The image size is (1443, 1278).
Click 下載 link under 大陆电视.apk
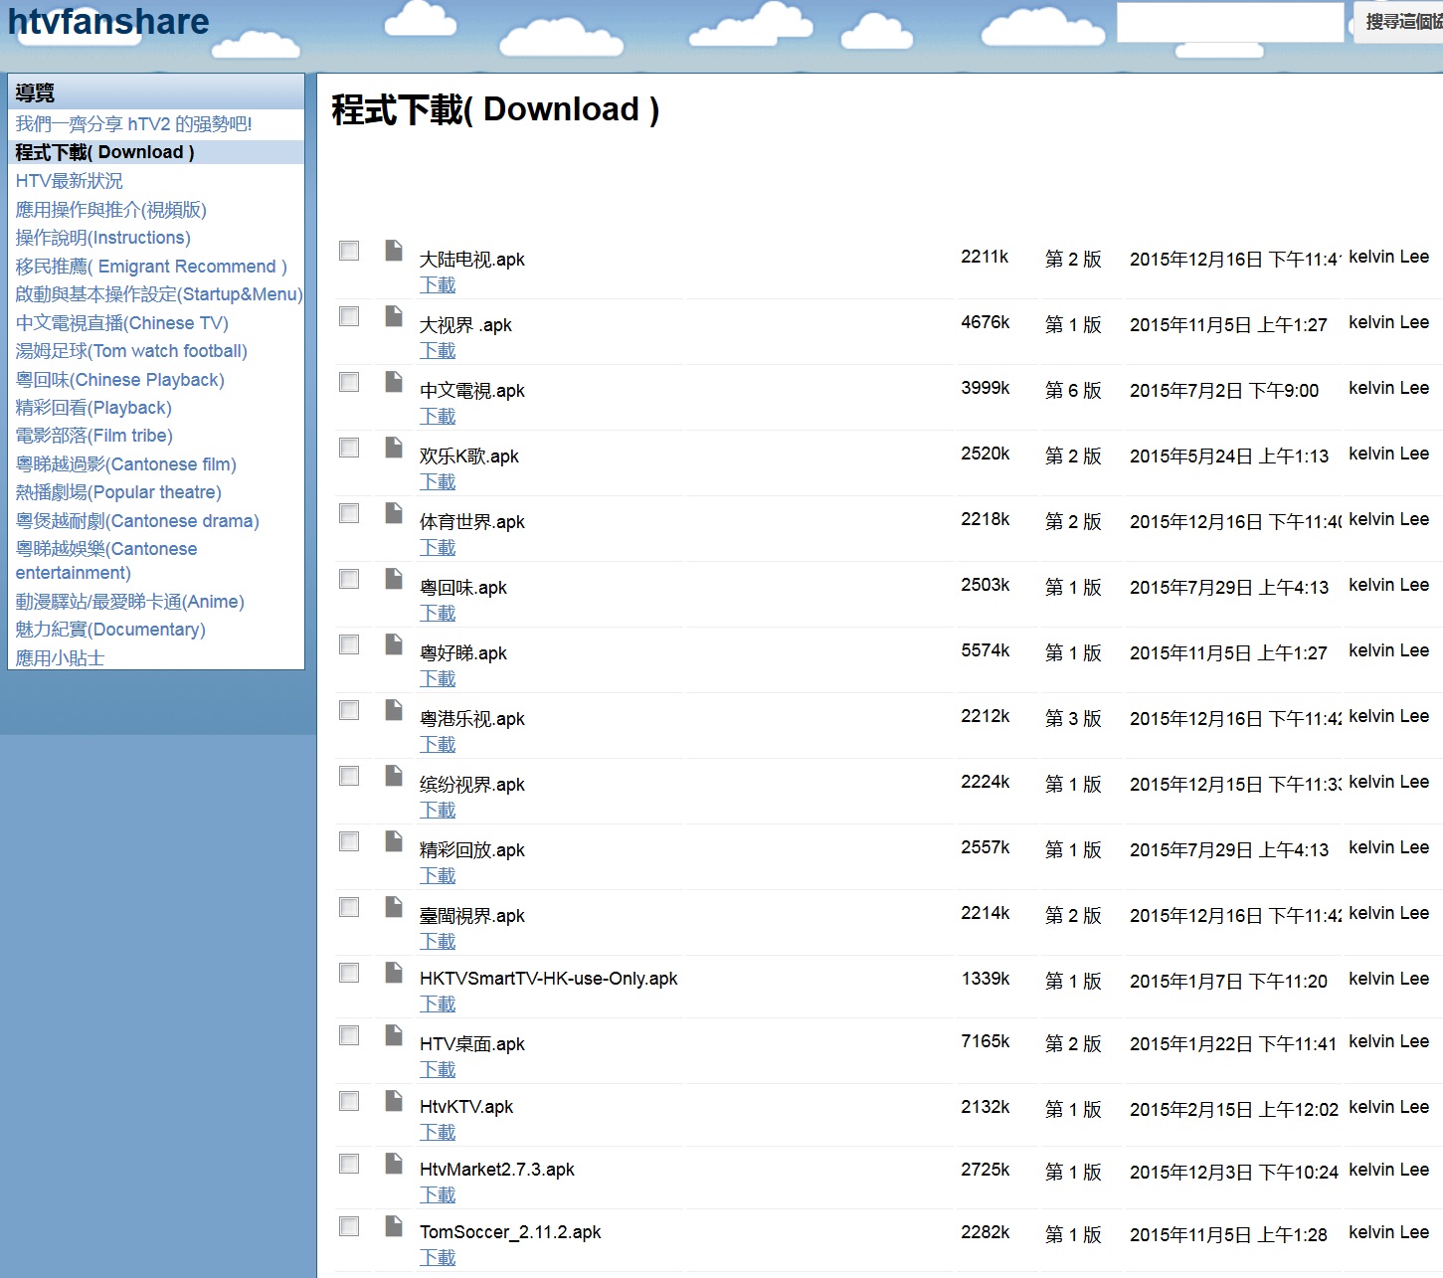[438, 285]
